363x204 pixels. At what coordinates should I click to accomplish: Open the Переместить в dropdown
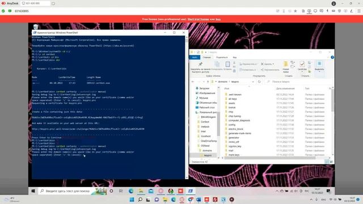coord(248,64)
